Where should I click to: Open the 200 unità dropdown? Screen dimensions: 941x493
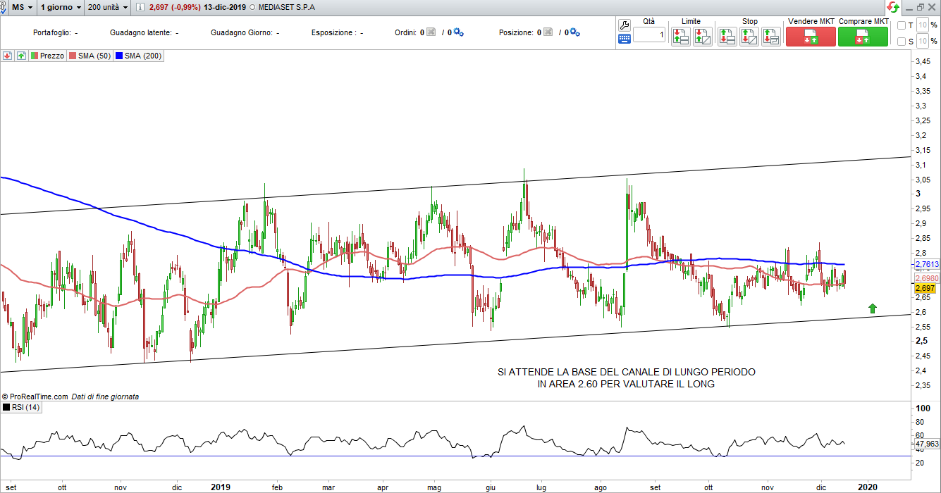pyautogui.click(x=108, y=7)
